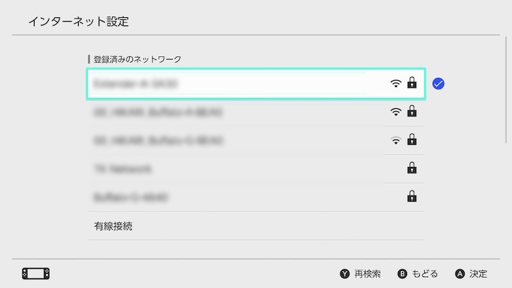This screenshot has width=512, height=288.
Task: Click the Wi-Fi signal icon on the highlighted network
Action: pos(396,83)
